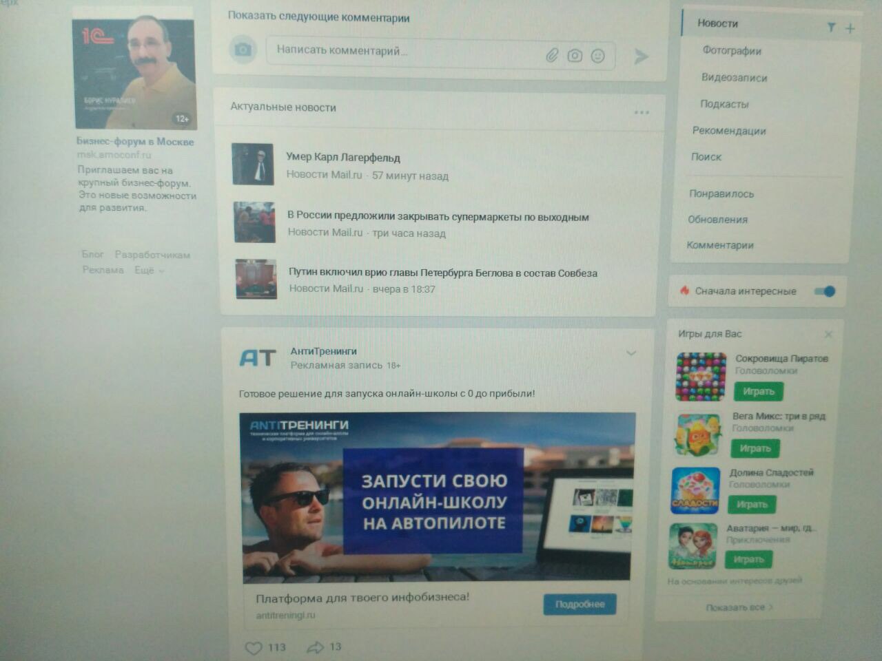
Task: Open Вега Микс game icon
Action: click(x=699, y=435)
